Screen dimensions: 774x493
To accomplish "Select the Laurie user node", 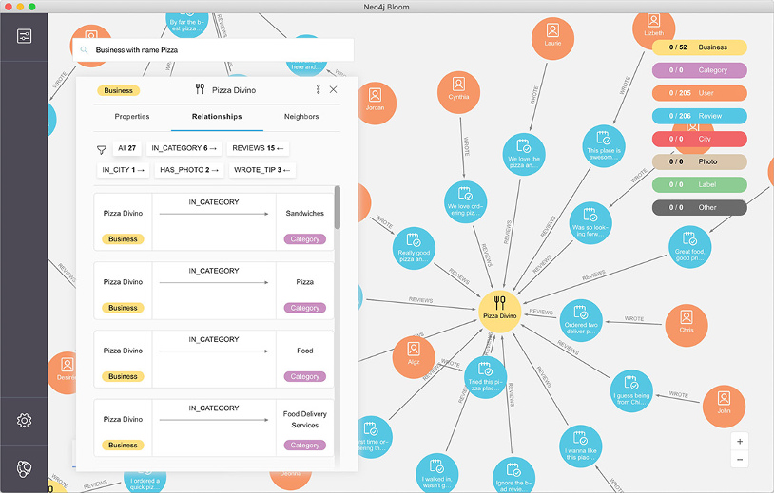I will pos(552,38).
